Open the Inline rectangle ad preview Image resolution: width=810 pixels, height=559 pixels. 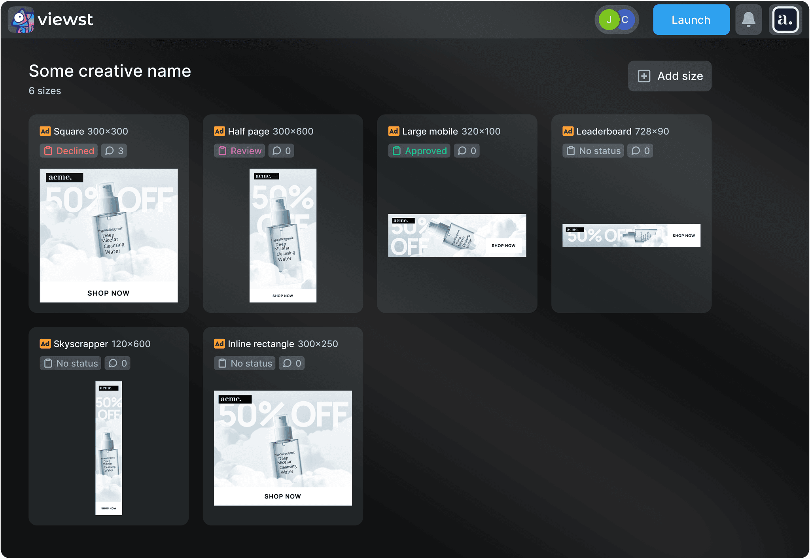click(x=283, y=448)
